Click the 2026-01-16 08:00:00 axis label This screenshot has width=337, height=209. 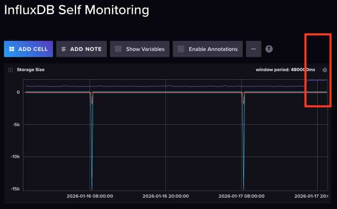click(90, 196)
